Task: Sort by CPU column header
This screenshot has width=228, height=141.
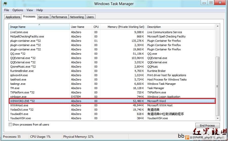Action: coord(96,27)
